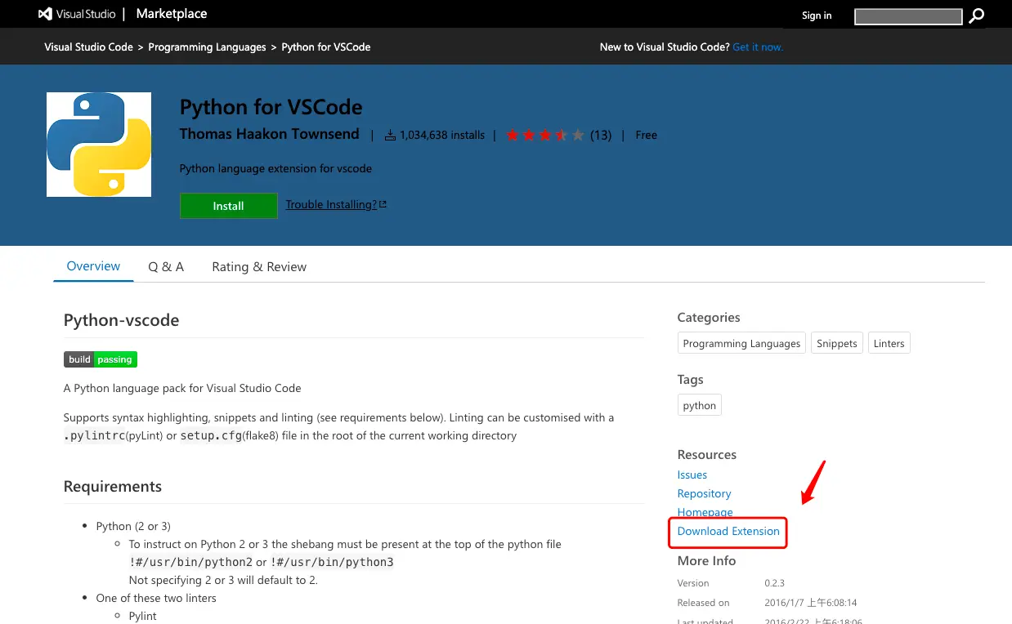This screenshot has height=624, width=1012.
Task: Click the Requirements heading
Action: [113, 486]
